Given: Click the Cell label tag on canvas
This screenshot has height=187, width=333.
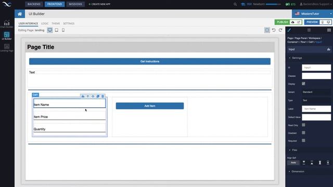Looking at the screenshot, I should click(35, 95).
